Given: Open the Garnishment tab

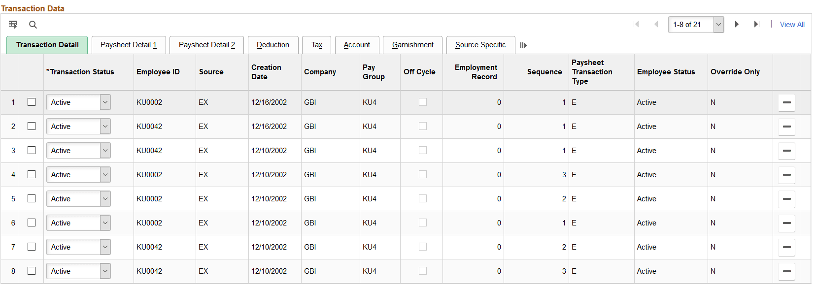Looking at the screenshot, I should (413, 45).
